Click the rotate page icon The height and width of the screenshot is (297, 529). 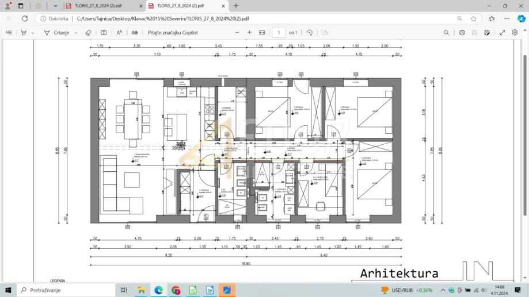[x=310, y=33]
